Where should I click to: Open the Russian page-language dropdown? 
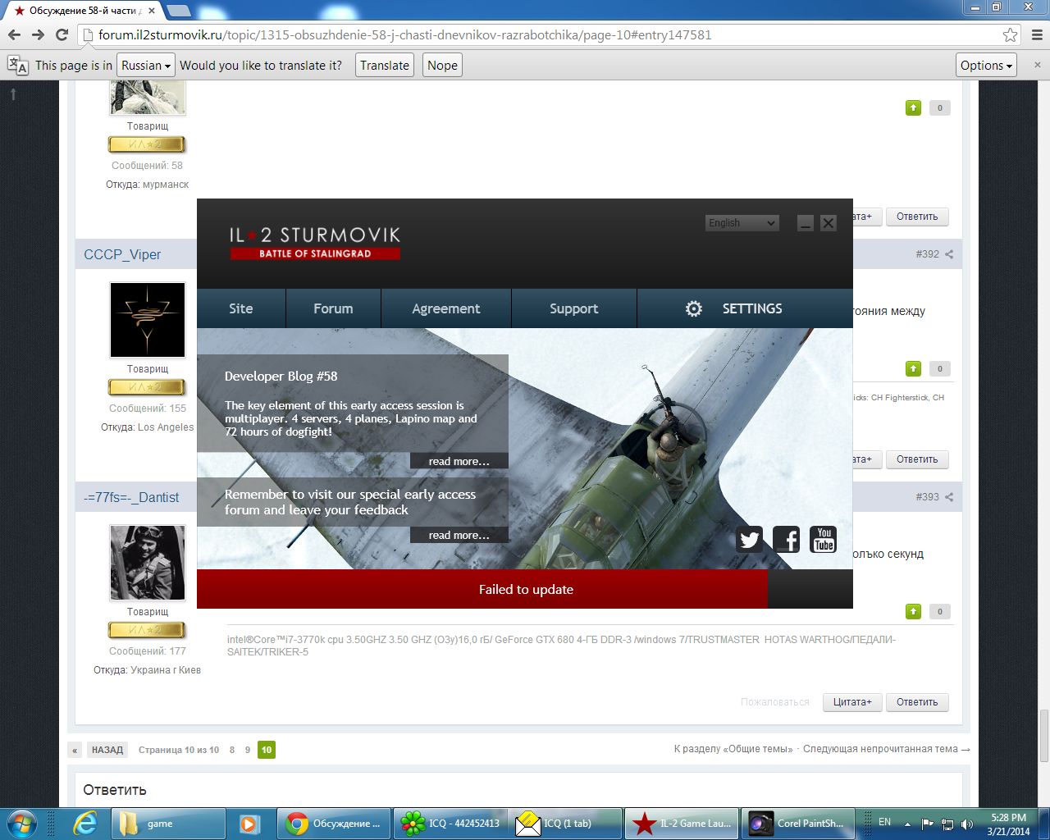(146, 66)
